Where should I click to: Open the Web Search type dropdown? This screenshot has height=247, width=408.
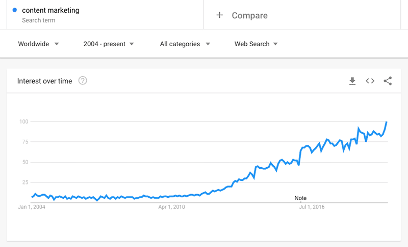coord(256,44)
